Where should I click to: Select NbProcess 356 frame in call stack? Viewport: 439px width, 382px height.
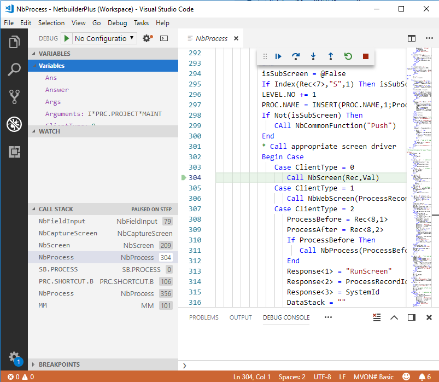click(103, 293)
